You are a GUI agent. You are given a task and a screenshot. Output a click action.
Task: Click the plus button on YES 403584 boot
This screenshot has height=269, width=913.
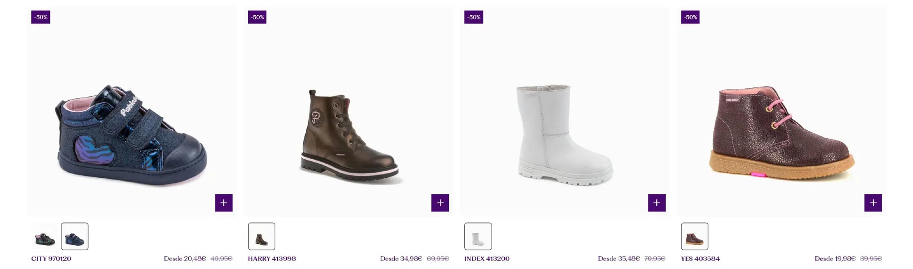click(x=873, y=203)
